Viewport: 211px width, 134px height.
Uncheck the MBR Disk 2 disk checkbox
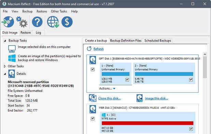click(93, 119)
